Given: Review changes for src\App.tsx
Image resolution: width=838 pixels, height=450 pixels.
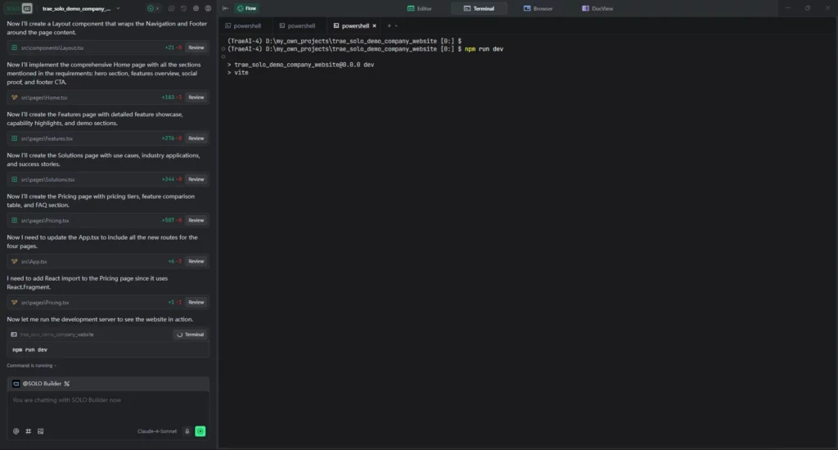Looking at the screenshot, I should [196, 261].
